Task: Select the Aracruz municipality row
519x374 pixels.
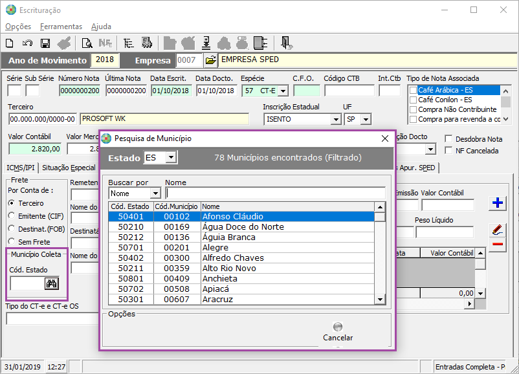Action: (241, 299)
